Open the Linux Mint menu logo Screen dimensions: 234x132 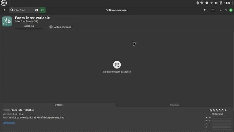click(4, 3)
